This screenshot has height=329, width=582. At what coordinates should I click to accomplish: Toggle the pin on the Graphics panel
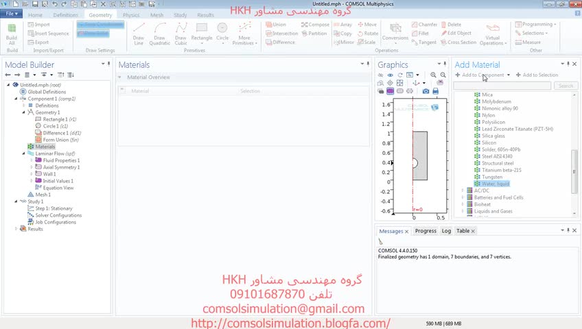tap(445, 64)
